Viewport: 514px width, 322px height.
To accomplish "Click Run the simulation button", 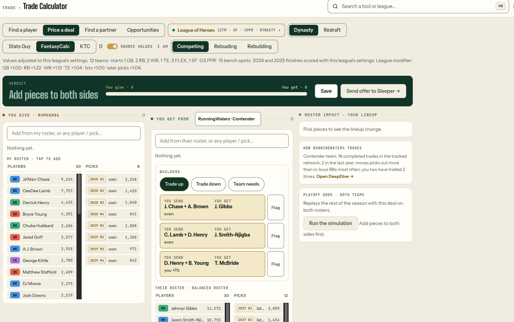I will [x=330, y=223].
